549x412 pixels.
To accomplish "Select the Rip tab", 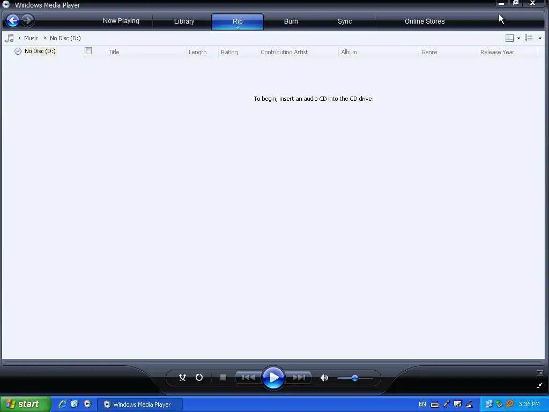I will click(x=238, y=21).
